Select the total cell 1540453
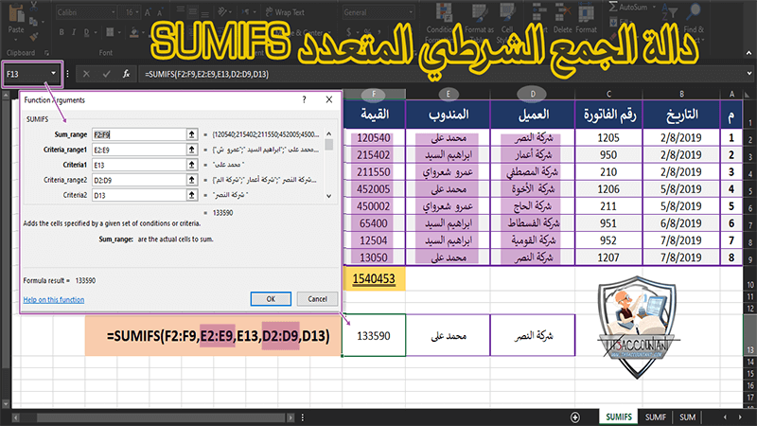 [374, 278]
